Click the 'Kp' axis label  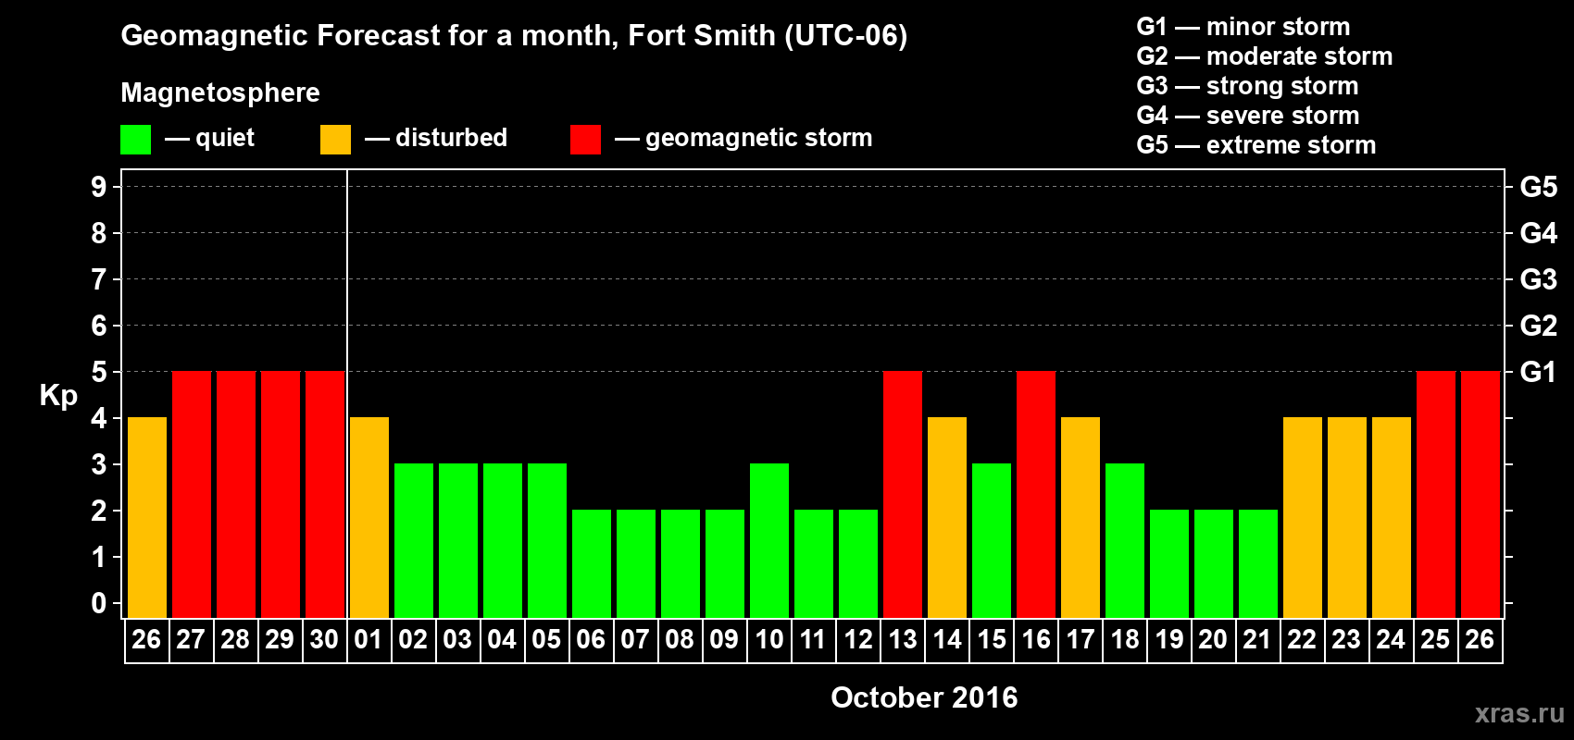58,397
